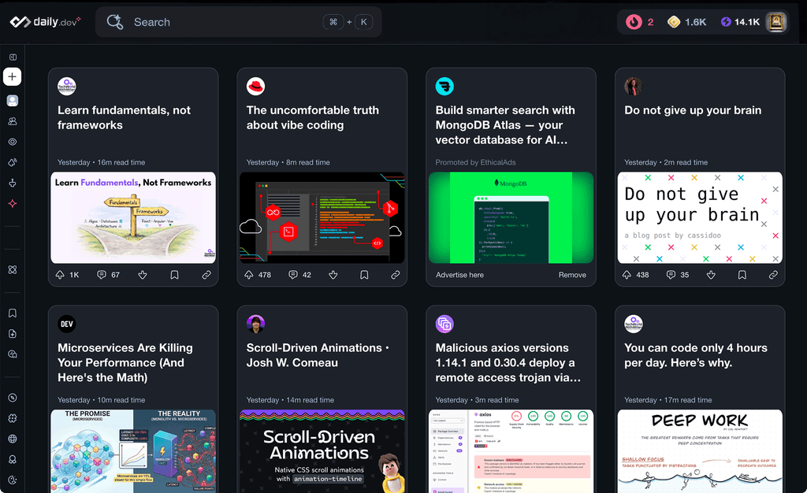
Task: Open the eye icon in sidebar
Action: coord(13,142)
